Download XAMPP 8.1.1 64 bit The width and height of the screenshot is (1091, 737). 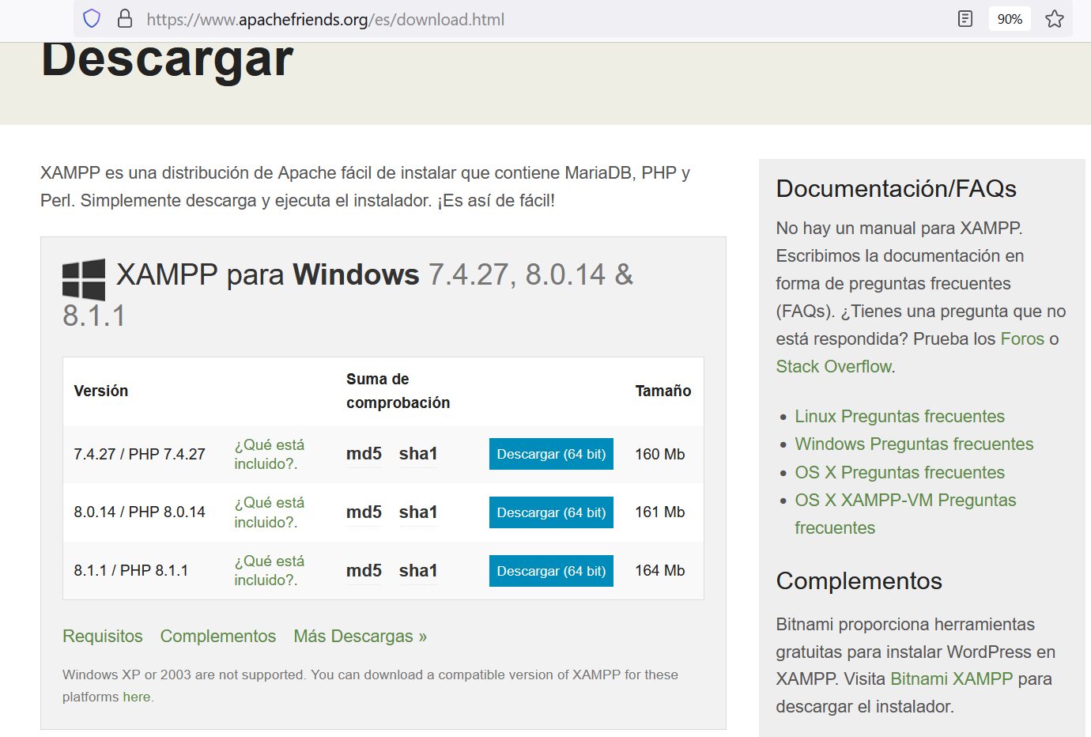551,571
